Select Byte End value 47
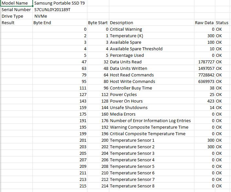Image resolution: width=231 pixels, height=192 pixels. coord(60,62)
